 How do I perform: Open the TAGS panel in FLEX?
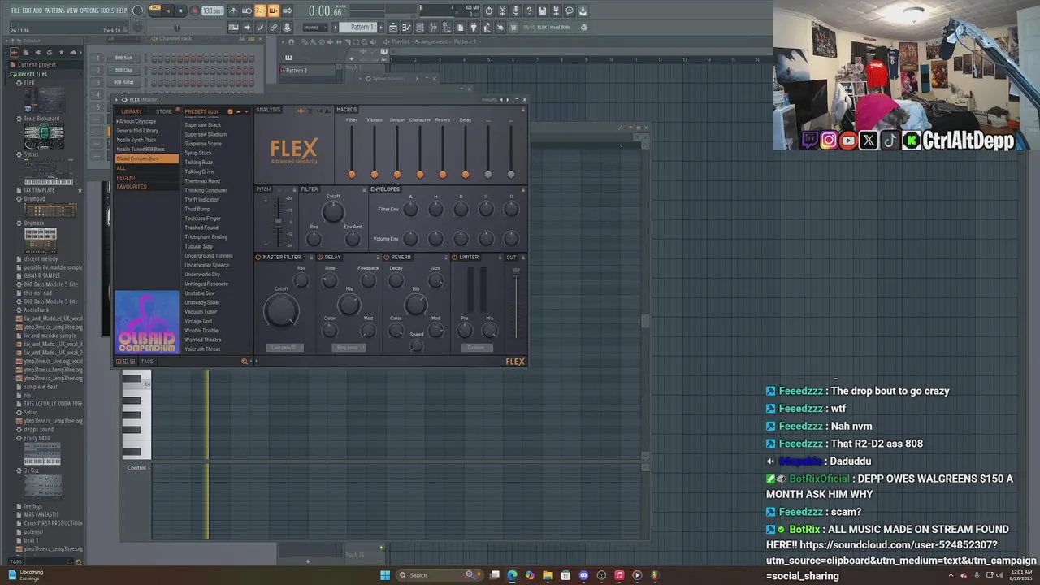coord(147,362)
